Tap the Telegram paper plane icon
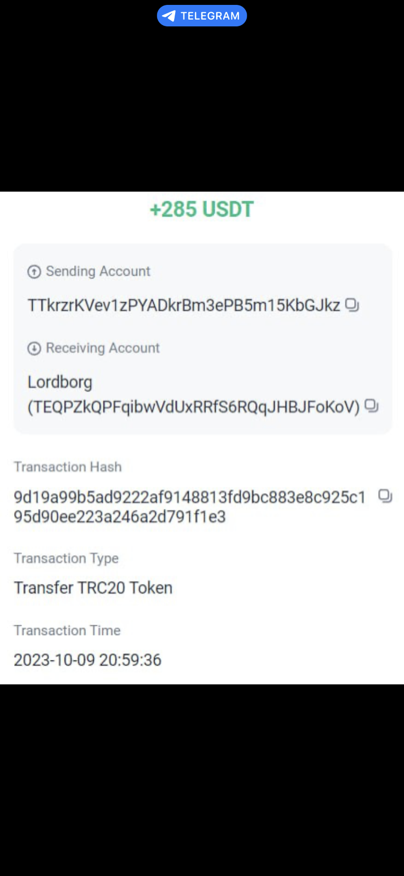Viewport: 404px width, 876px height. coord(169,16)
